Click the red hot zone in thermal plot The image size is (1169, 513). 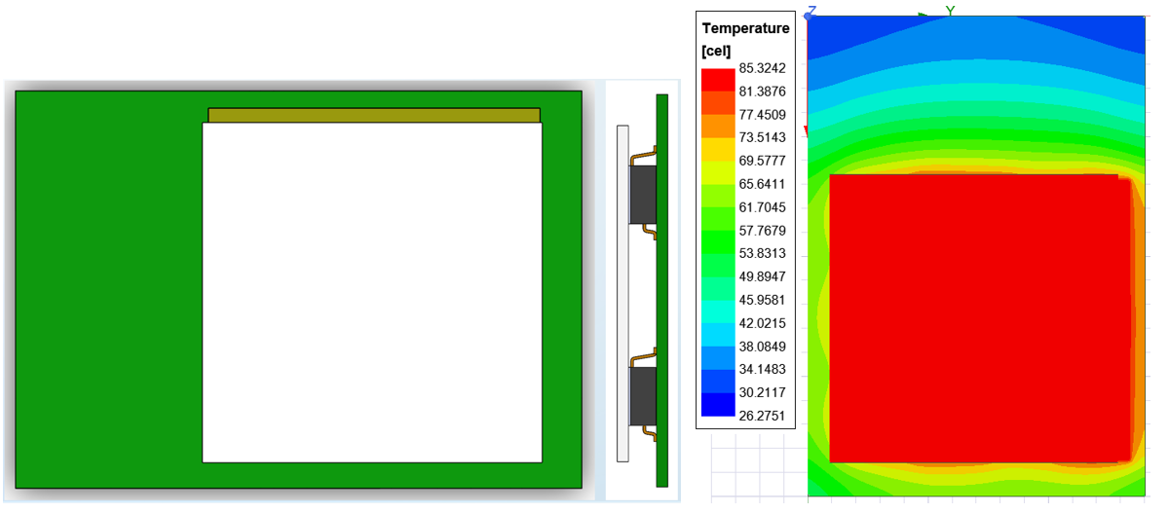[x=974, y=316]
